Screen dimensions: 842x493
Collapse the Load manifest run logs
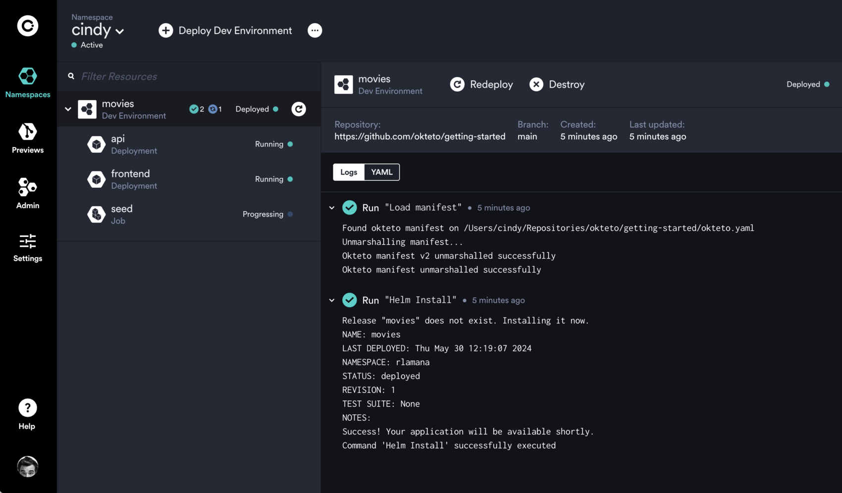331,208
